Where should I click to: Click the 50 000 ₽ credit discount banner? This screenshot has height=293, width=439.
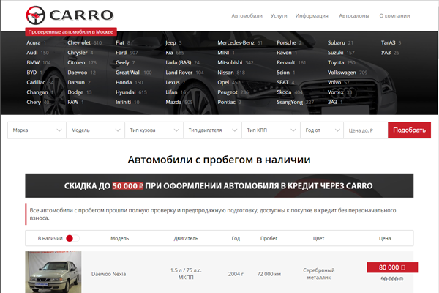[219, 185]
